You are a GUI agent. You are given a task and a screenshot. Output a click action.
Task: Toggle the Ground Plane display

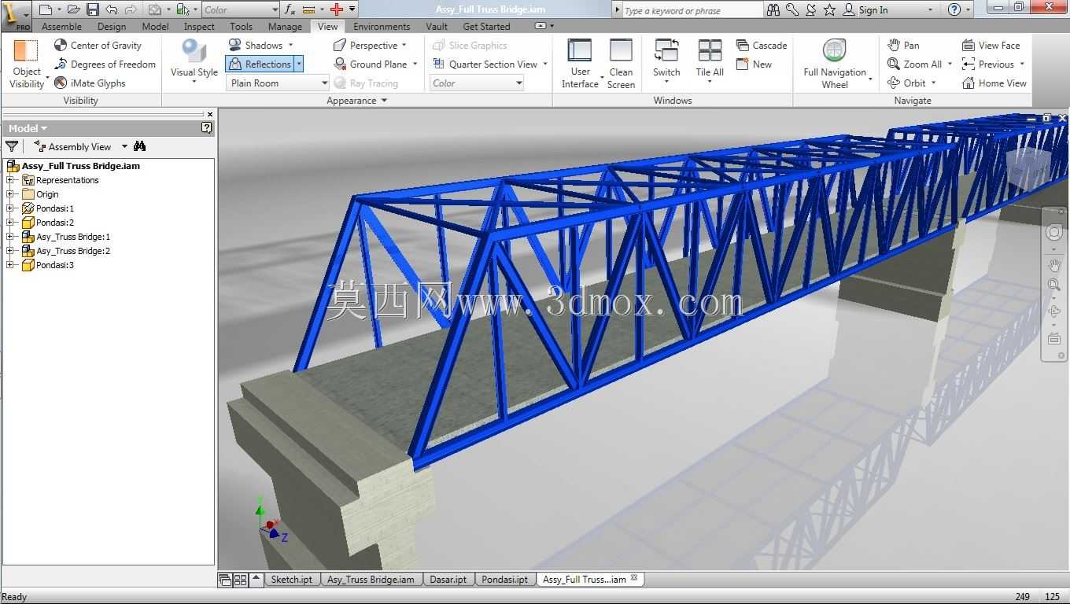tap(371, 64)
